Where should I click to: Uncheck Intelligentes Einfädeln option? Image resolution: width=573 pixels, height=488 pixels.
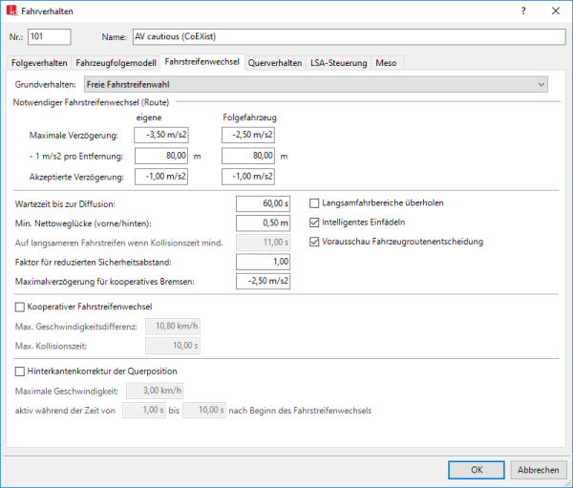[x=316, y=223]
